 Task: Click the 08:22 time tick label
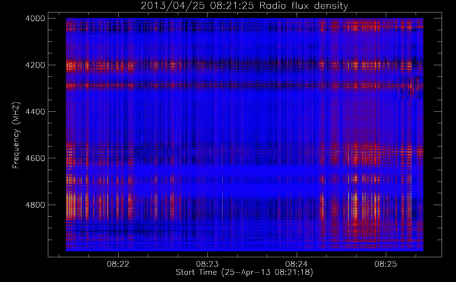[118, 264]
